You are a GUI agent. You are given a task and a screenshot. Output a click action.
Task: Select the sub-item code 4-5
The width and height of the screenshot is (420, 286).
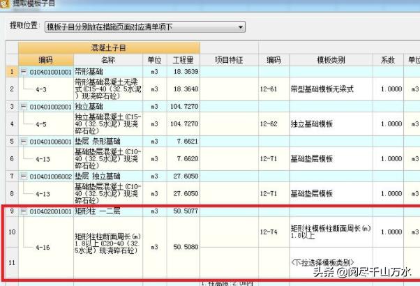[x=41, y=124]
